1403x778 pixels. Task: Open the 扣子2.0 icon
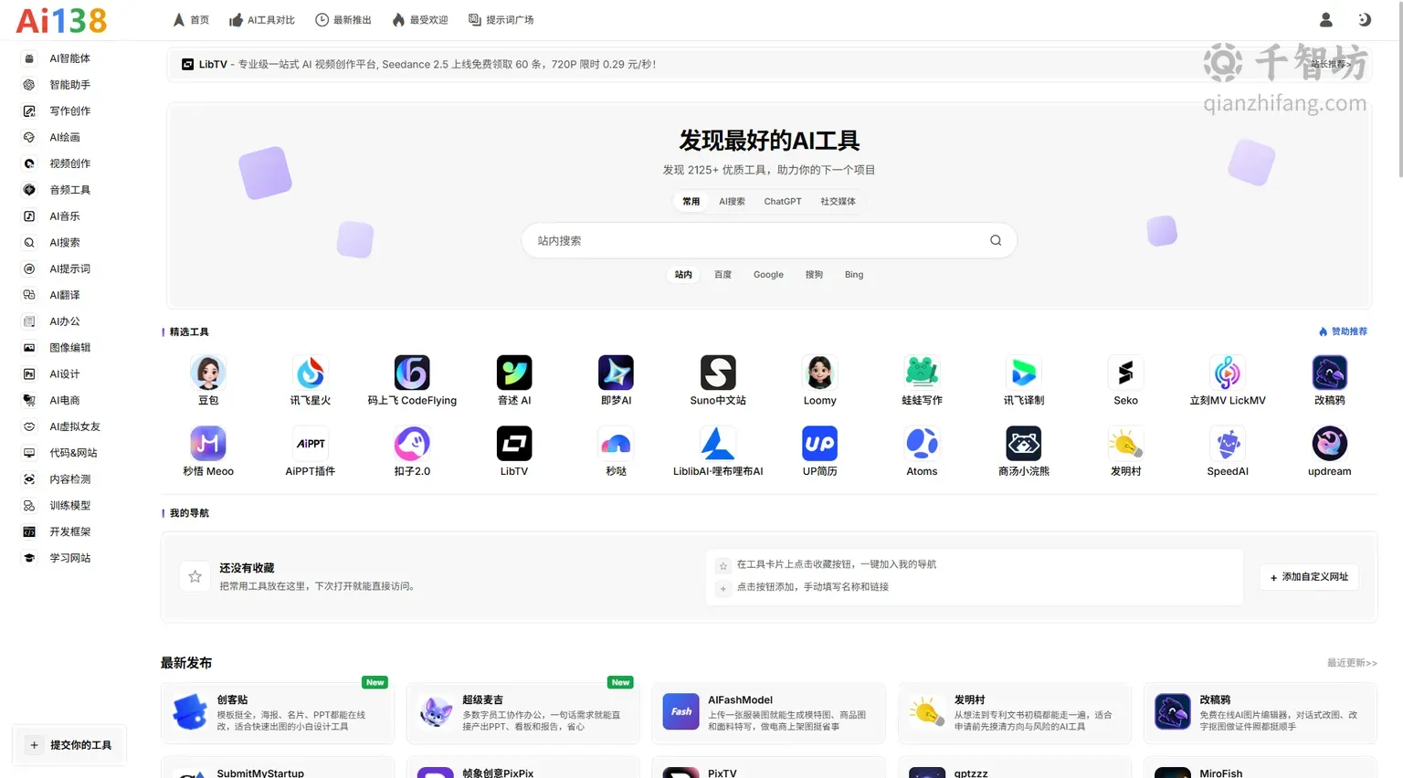[x=412, y=444]
